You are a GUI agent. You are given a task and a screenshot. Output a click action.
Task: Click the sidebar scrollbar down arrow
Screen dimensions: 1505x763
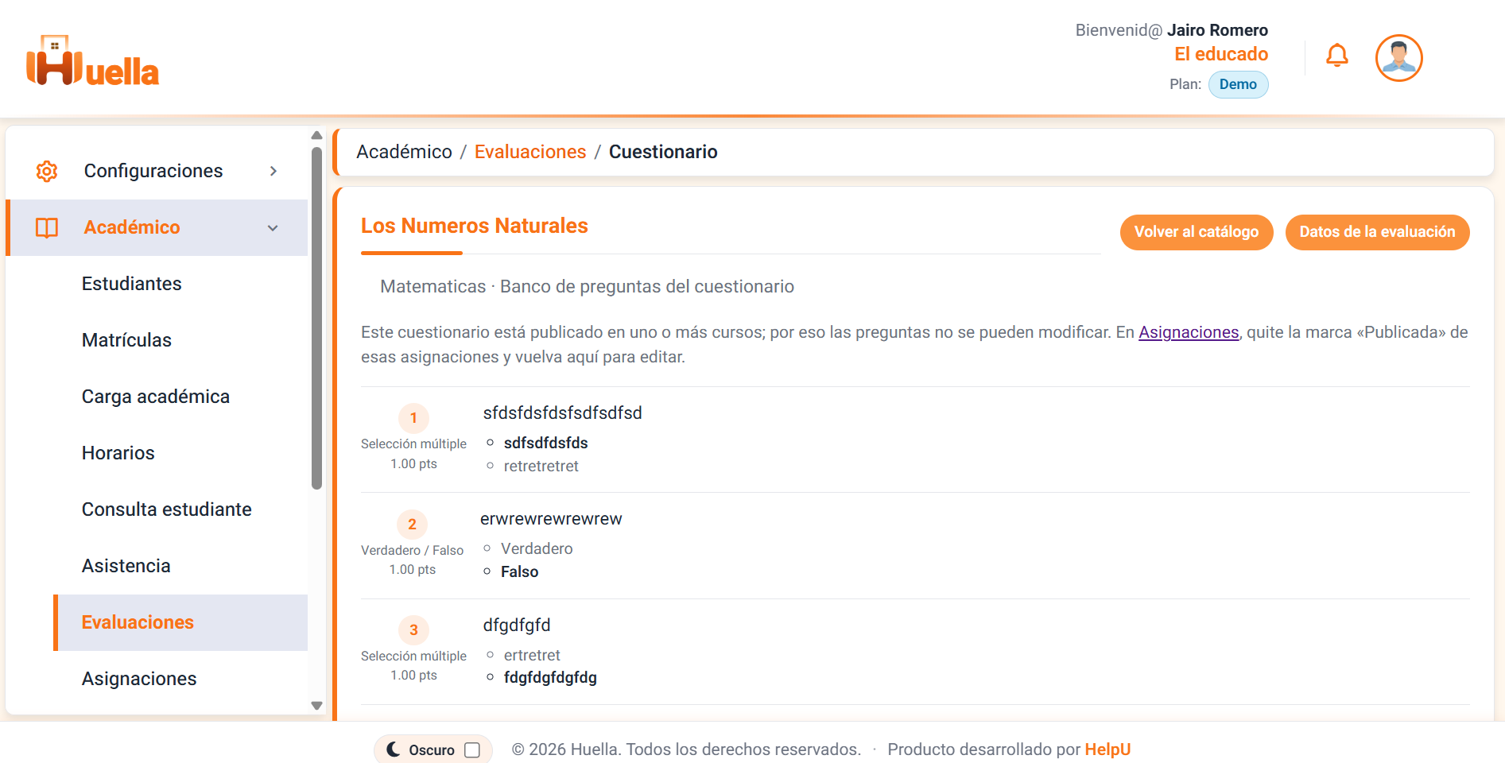316,706
